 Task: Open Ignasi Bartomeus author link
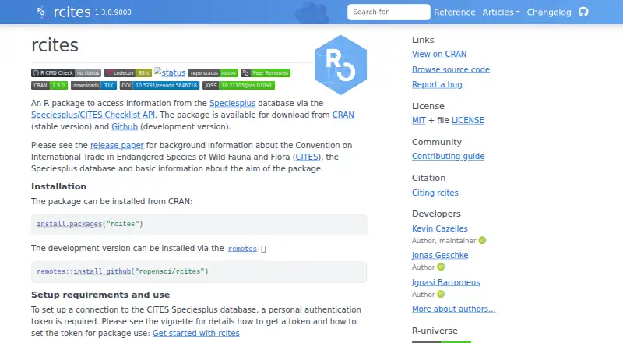(x=445, y=282)
